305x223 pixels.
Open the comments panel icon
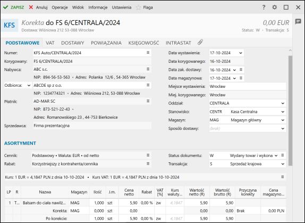pyautogui.click(x=298, y=21)
